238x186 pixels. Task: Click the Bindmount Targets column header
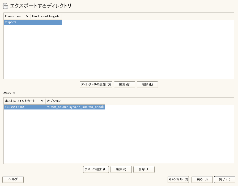point(46,16)
